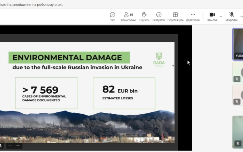The image size is (243, 152).
Task: Click the ENVIRONMENTAL DAMAGE slide heading
Action: [x=67, y=57]
